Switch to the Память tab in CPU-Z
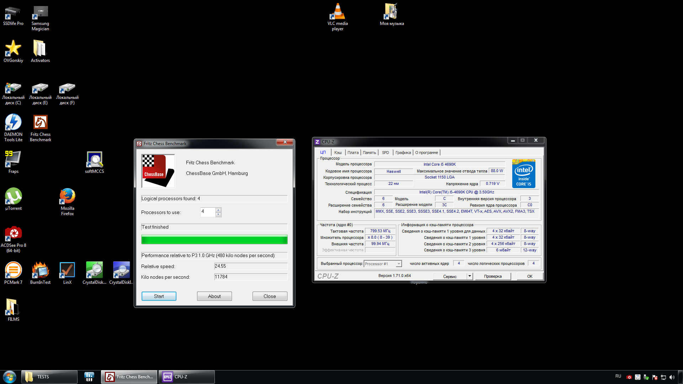The width and height of the screenshot is (683, 384). pos(369,153)
